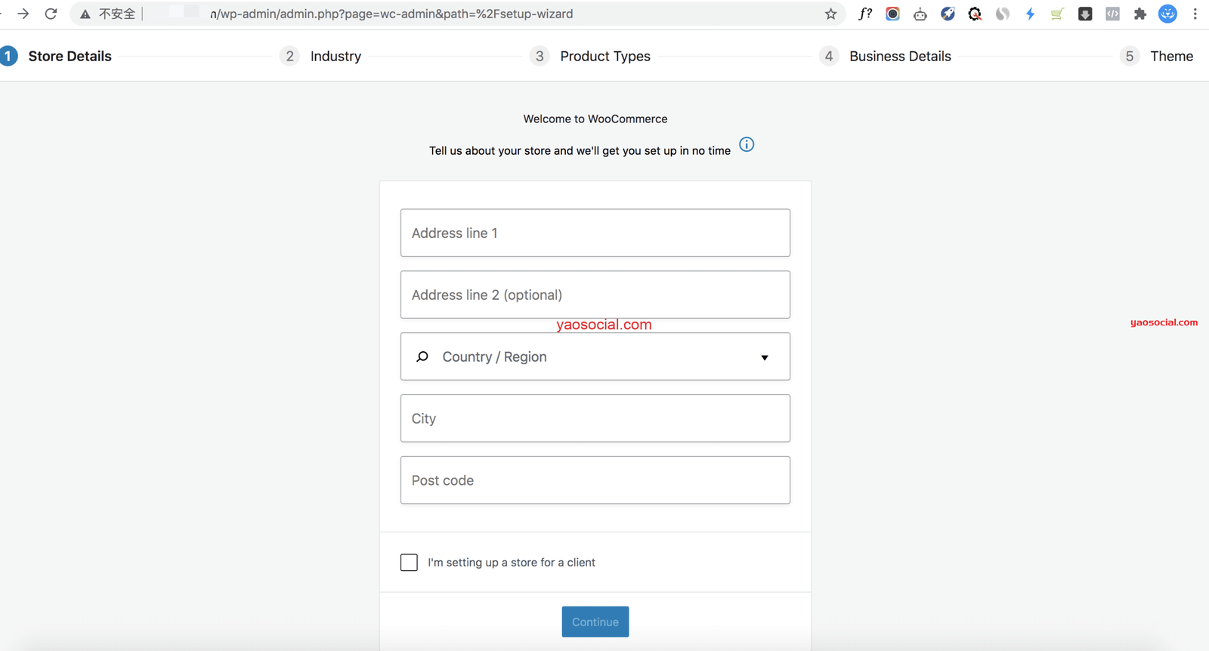This screenshot has height=651, width=1209.
Task: Reload the page using the refresh icon
Action: (51, 14)
